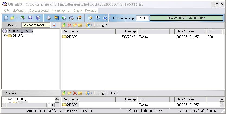Open an ISO file with folder icon
Viewport: 226px width, 114px height.
[12, 18]
